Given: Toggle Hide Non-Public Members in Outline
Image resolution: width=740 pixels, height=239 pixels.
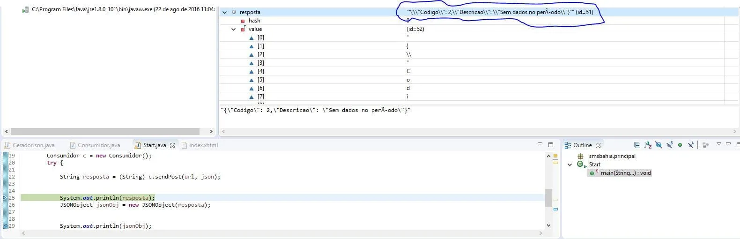Looking at the screenshot, I should click(680, 145).
